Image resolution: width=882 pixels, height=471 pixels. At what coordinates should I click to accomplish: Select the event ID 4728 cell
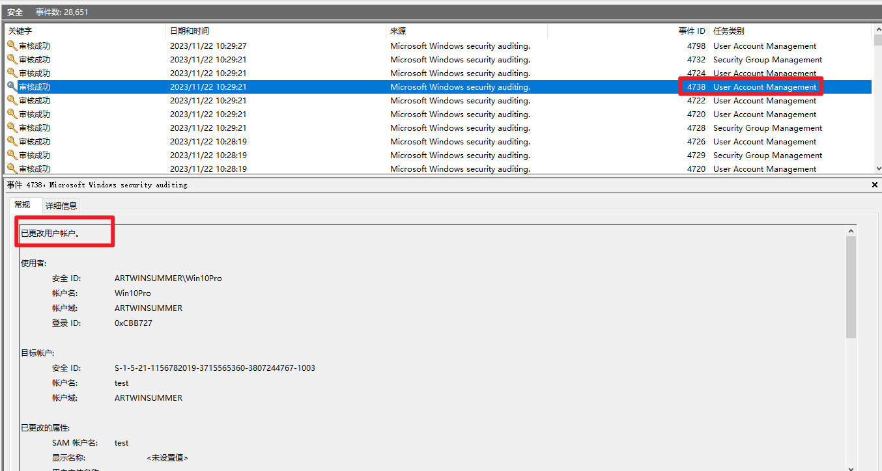[x=696, y=128]
